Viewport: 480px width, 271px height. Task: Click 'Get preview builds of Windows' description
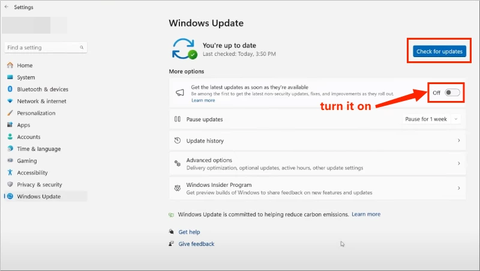click(x=279, y=192)
